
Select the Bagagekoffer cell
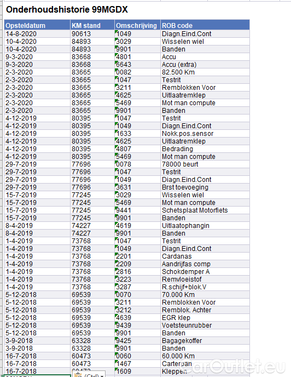coord(205,341)
